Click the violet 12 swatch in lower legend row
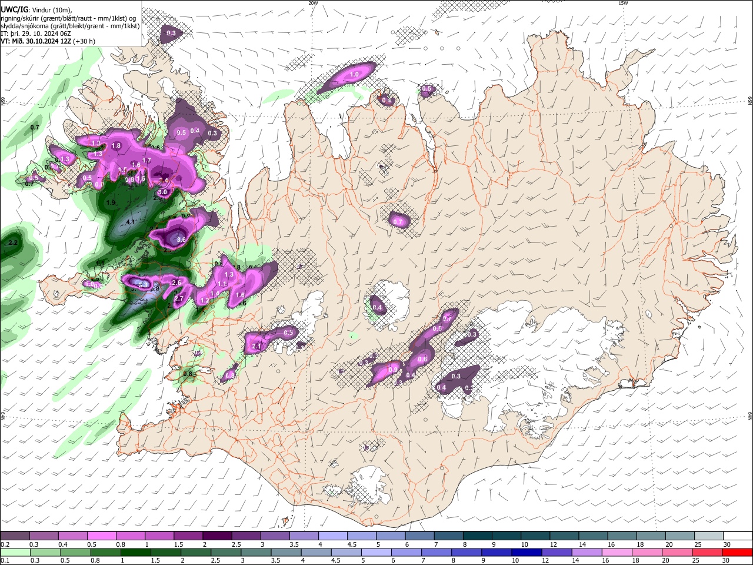 click(557, 552)
